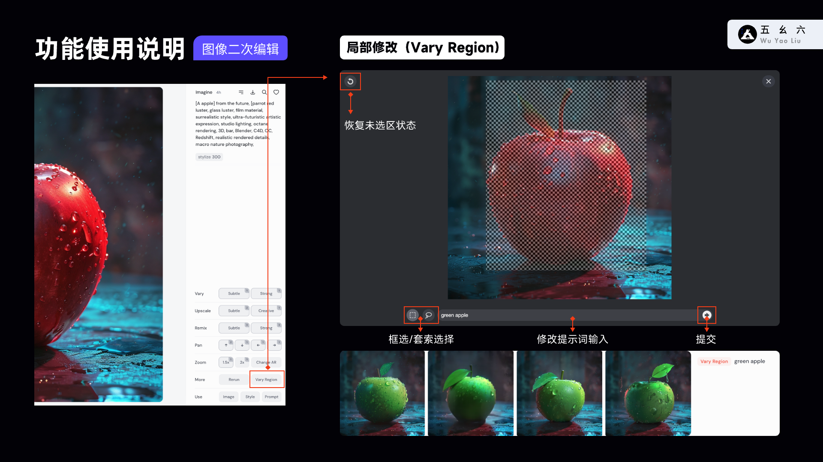
Task: Close the Vary Region editor panel
Action: [769, 81]
